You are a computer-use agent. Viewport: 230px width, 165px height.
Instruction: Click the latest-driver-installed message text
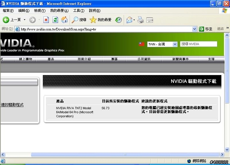point(177,110)
